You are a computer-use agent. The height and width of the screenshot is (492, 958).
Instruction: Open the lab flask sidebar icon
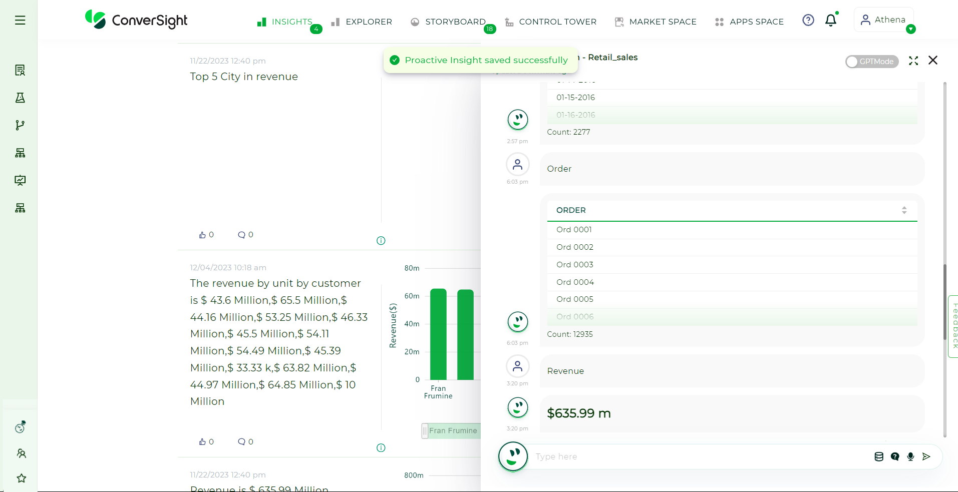tap(20, 98)
